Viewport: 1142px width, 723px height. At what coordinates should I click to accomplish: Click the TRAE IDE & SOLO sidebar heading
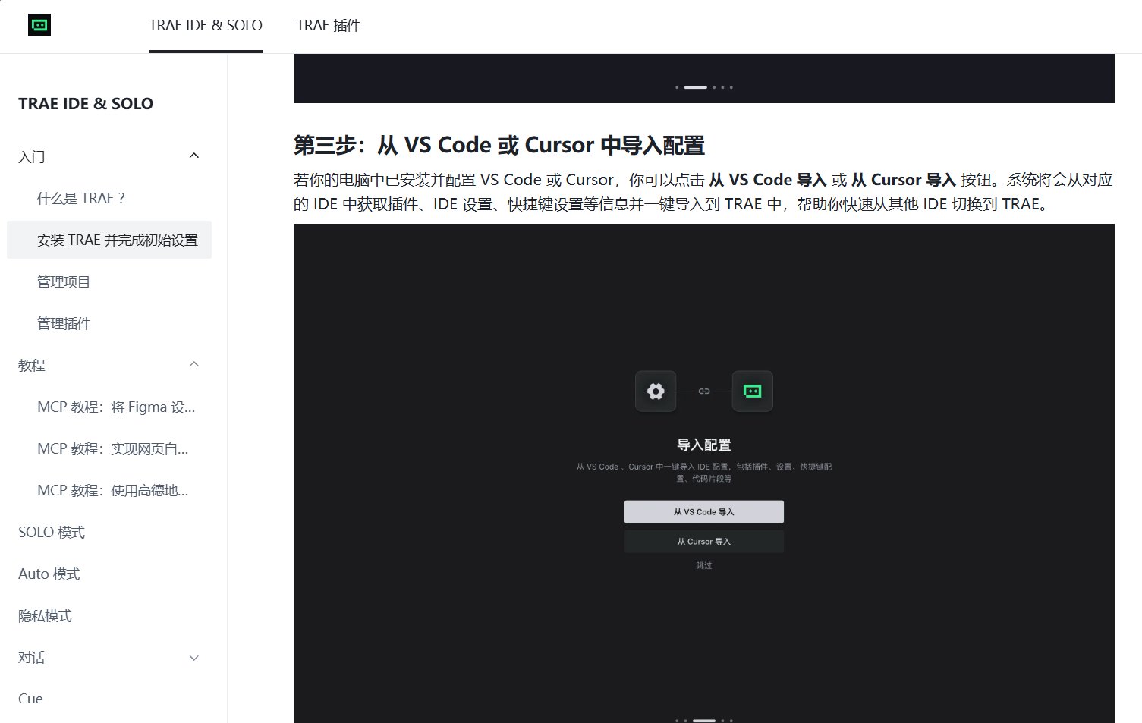tap(86, 104)
